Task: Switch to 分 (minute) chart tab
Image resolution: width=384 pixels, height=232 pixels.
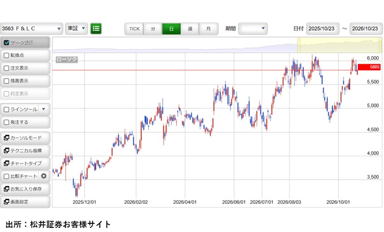Action: pos(153,29)
